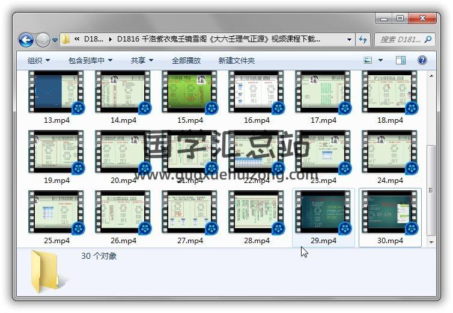
Task: Select the 19.mp4 video thumbnail
Action: tap(56, 152)
